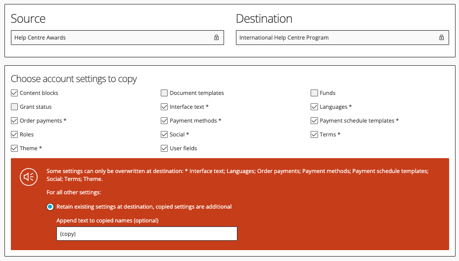Uncheck the Content blocks checkbox

14,93
